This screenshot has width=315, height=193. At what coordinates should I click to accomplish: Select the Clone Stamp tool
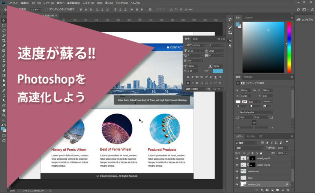(4, 60)
